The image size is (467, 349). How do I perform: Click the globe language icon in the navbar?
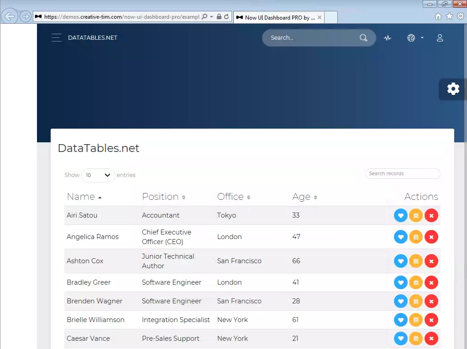tap(411, 38)
